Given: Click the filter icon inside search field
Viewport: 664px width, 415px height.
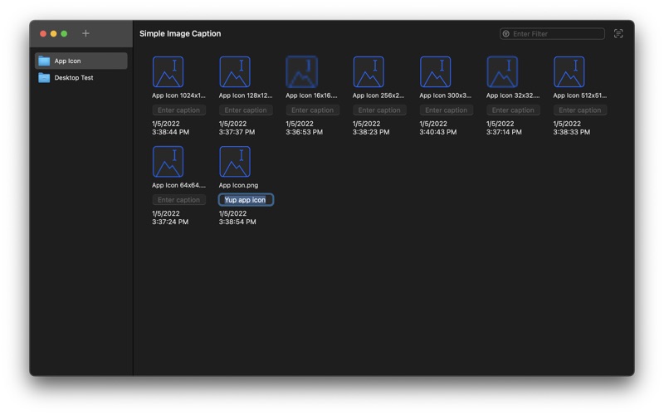Looking at the screenshot, I should (506, 34).
